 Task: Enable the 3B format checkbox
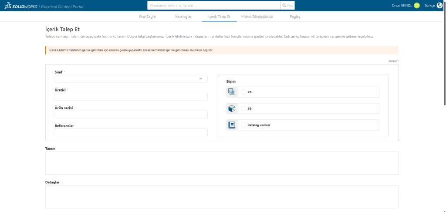click(243, 108)
